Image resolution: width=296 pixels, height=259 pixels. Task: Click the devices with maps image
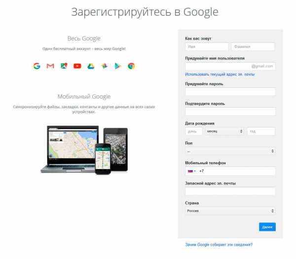click(84, 150)
